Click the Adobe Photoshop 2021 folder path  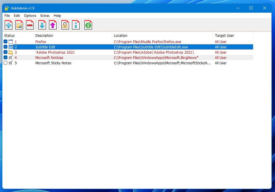click(x=154, y=52)
